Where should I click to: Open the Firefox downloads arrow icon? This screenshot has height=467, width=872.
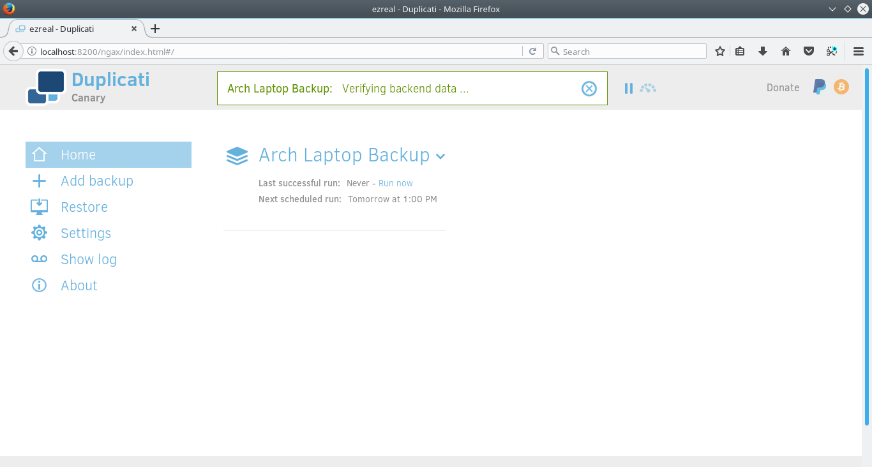[x=762, y=51]
